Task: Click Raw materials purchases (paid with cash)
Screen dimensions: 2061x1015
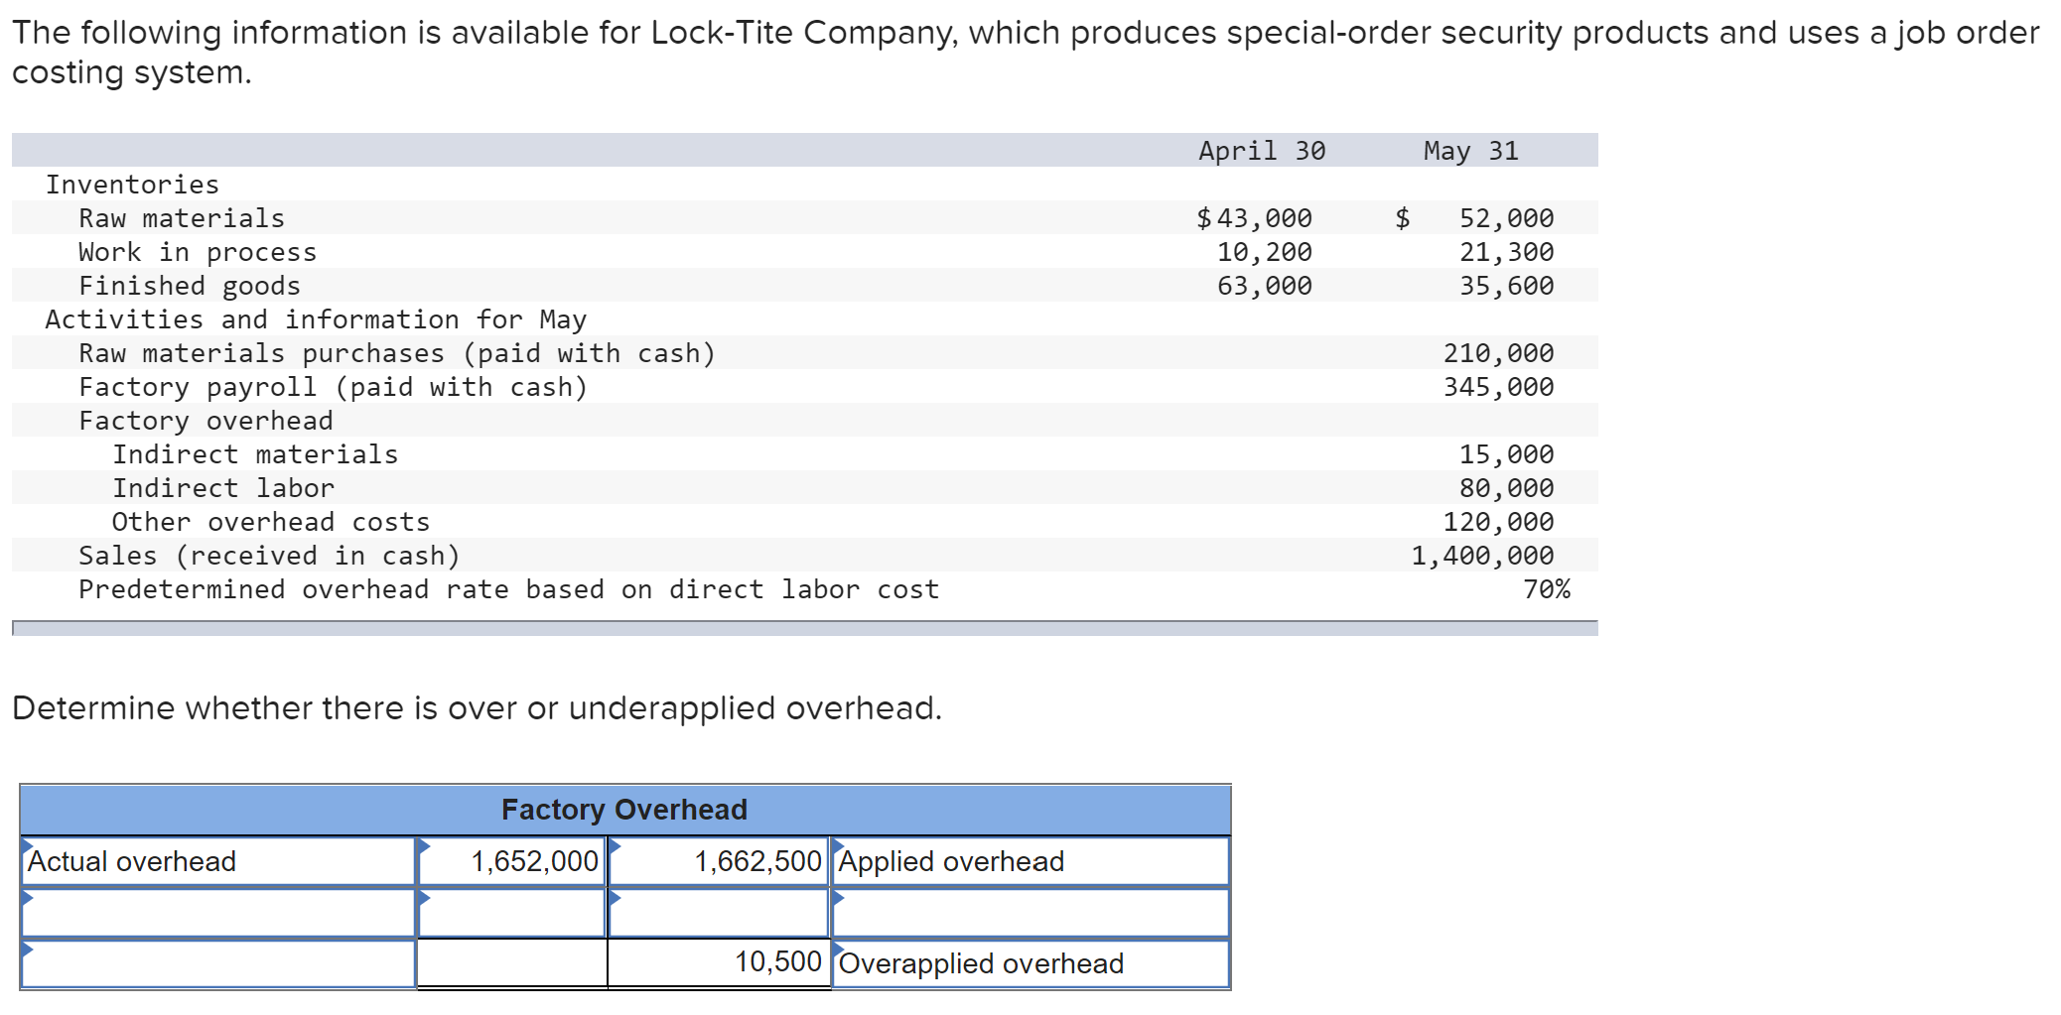Action: (x=397, y=353)
